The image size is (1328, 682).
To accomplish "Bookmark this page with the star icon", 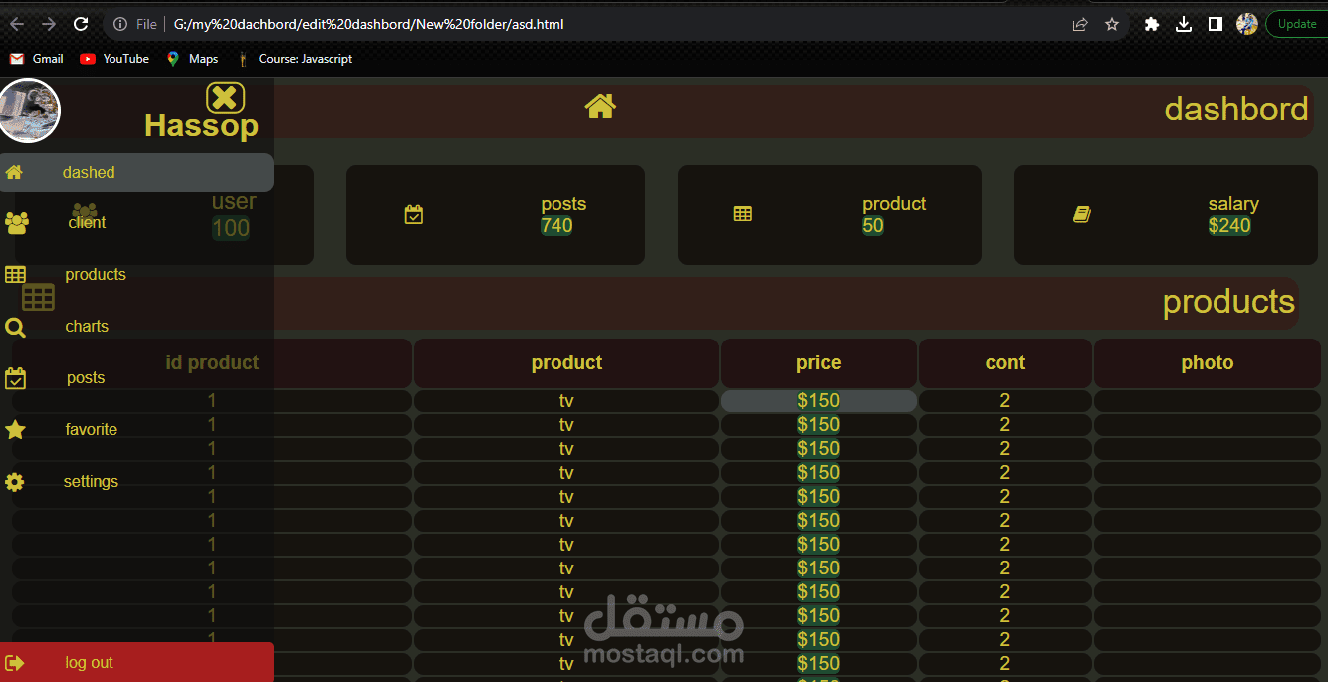I will tap(1112, 24).
